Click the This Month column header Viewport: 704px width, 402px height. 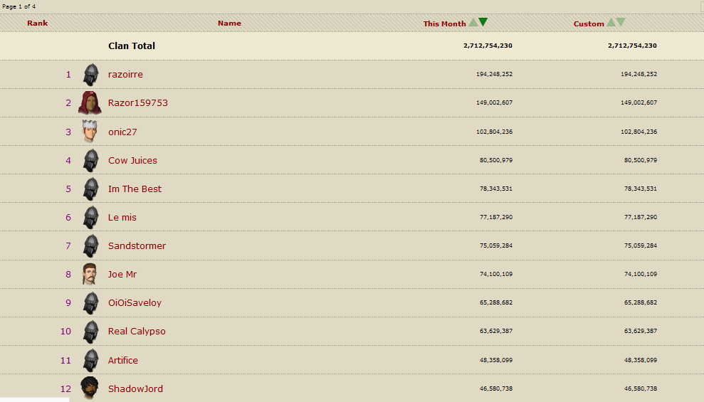click(x=444, y=23)
